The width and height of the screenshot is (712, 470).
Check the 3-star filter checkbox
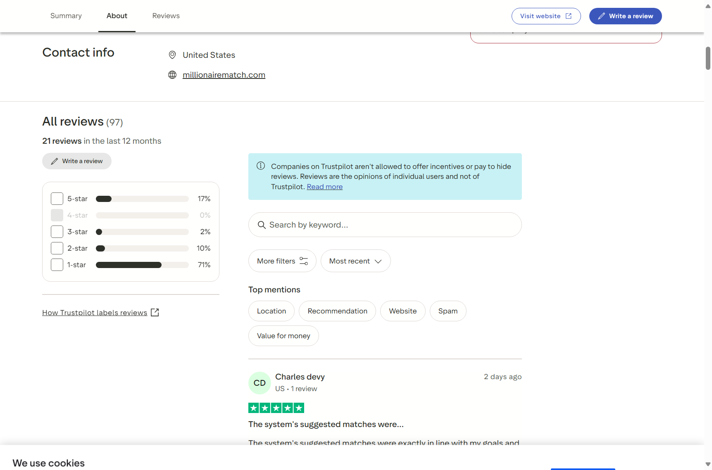57,232
